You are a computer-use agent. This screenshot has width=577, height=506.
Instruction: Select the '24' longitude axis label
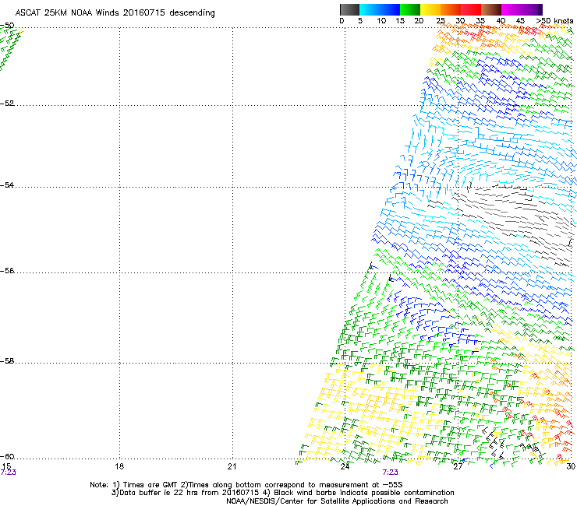point(345,466)
